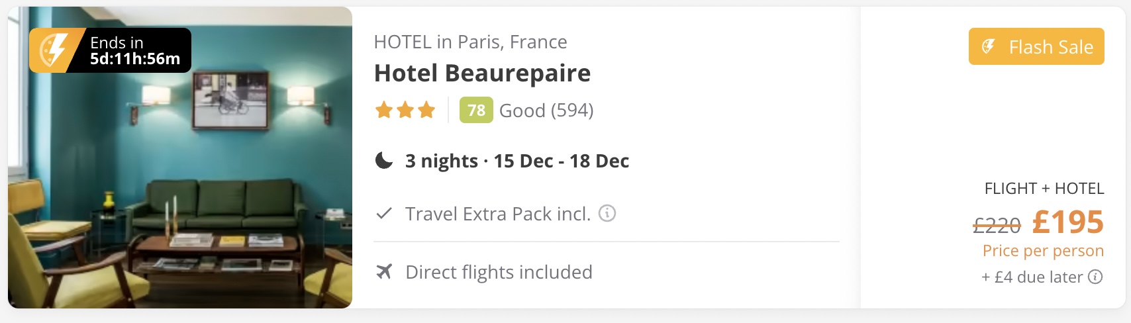Click the Ends in countdown timer
The width and height of the screenshot is (1131, 323).
[135, 50]
